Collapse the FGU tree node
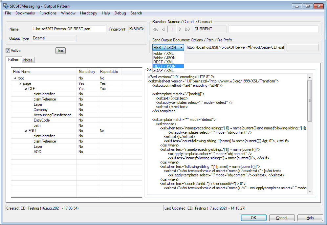This screenshot has width=327, height=225. click(x=26, y=131)
